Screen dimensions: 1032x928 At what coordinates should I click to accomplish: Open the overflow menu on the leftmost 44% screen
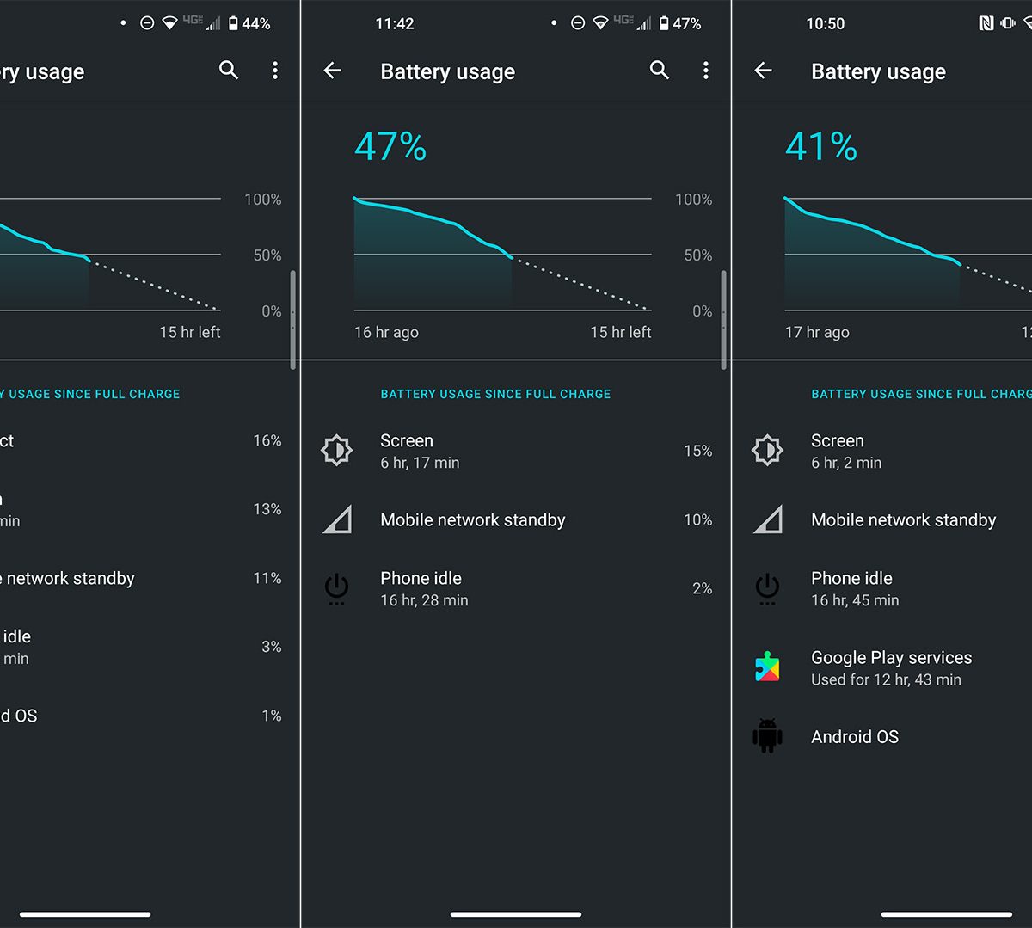275,71
